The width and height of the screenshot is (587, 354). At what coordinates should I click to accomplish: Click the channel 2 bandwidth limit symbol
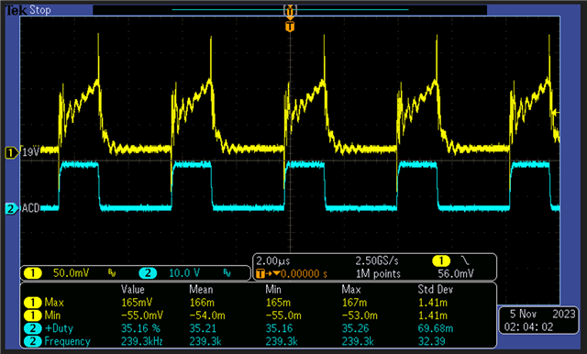[x=227, y=273]
